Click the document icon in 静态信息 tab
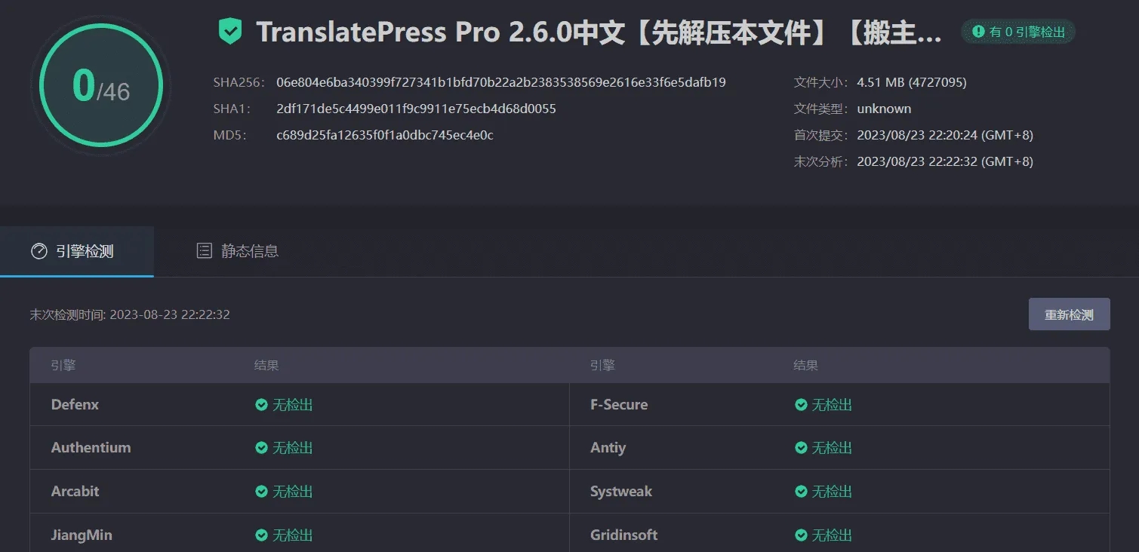The height and width of the screenshot is (552, 1139). coord(204,251)
